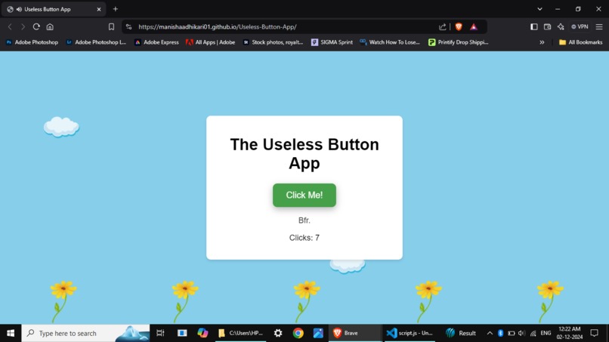Launch Copilot from the taskbar

coord(202,333)
